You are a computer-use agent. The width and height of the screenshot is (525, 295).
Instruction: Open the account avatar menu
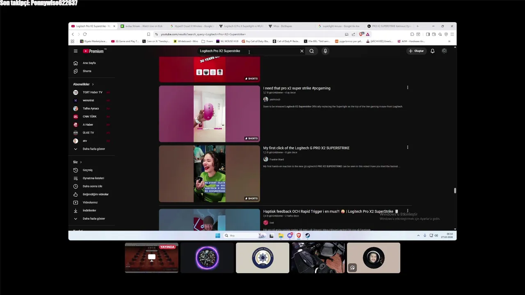(444, 51)
